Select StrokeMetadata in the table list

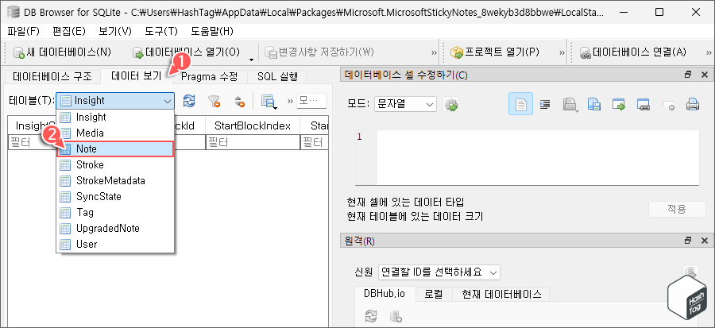[x=115, y=181]
